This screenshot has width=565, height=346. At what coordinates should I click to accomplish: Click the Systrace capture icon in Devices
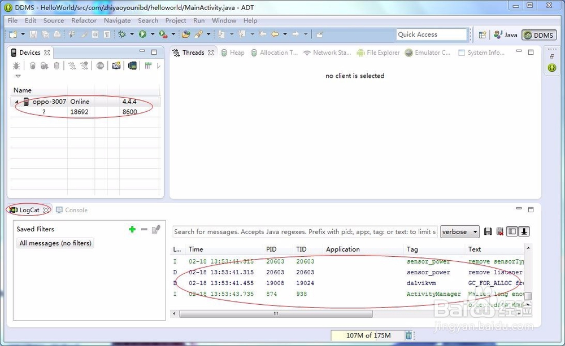148,66
